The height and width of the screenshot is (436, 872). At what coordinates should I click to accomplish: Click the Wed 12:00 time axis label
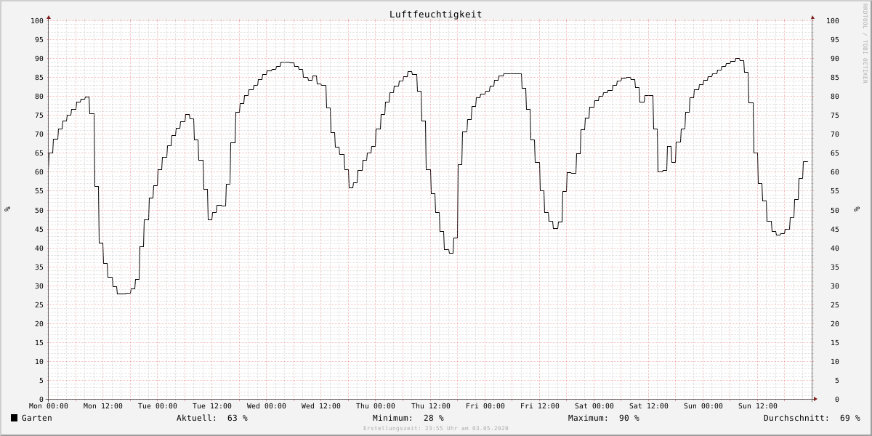321,406
